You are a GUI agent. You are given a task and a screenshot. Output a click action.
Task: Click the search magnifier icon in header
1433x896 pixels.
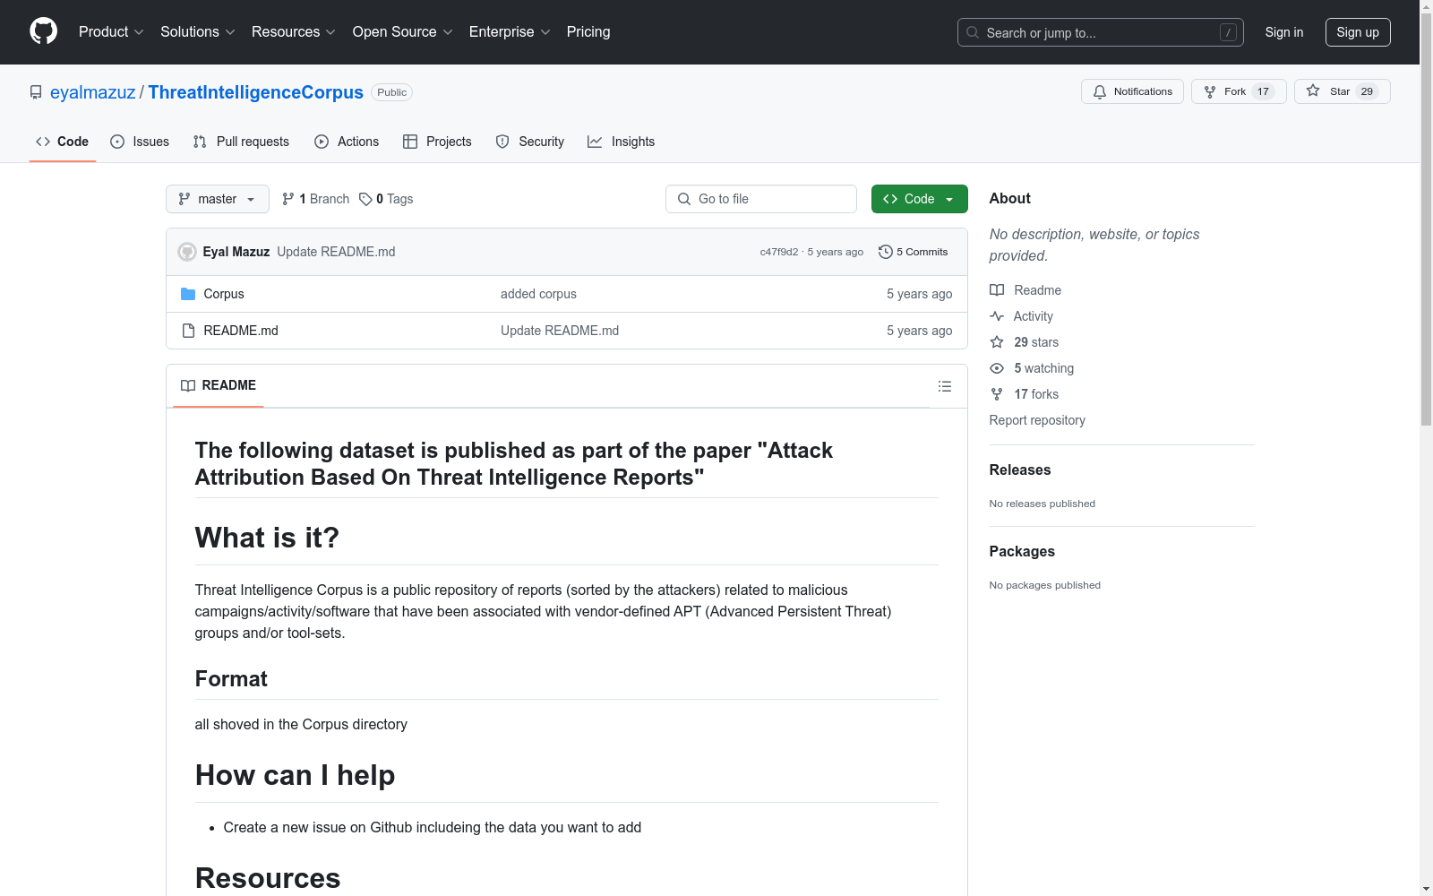[x=973, y=32]
